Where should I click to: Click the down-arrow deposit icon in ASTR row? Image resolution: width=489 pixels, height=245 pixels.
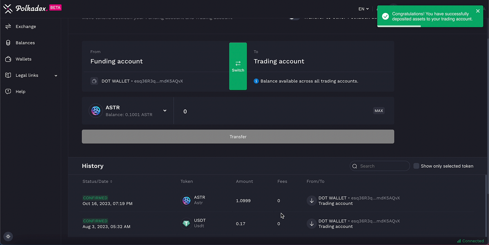pyautogui.click(x=312, y=201)
